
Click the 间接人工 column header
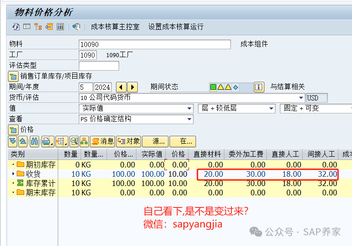[x=320, y=154]
